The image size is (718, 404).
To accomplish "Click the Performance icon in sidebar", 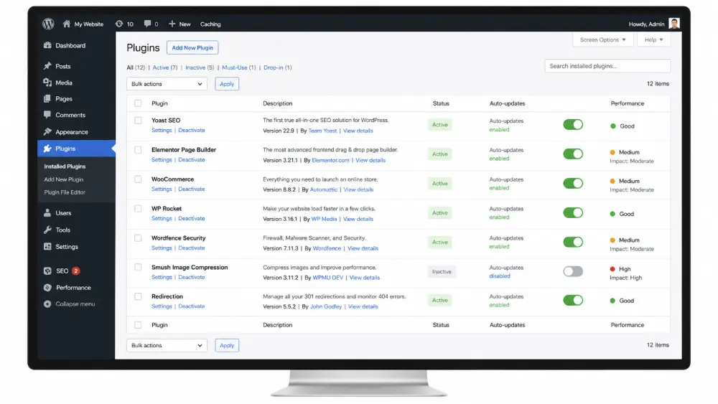I will point(47,288).
